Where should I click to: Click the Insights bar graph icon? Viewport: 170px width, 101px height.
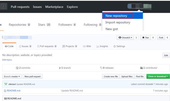98,46
